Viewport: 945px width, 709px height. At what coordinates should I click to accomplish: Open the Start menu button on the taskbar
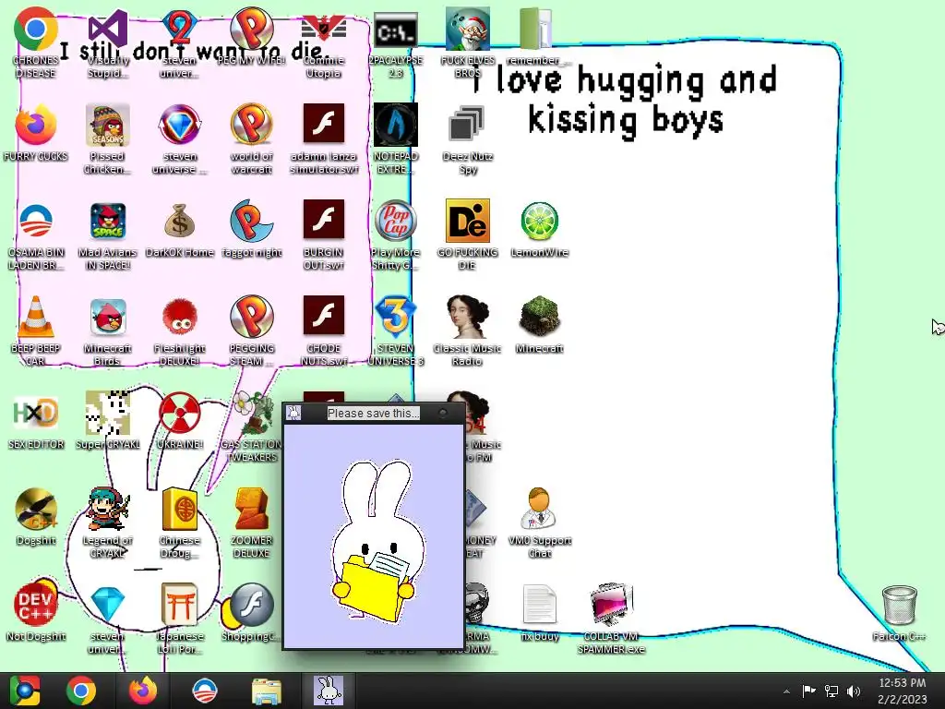(25, 691)
